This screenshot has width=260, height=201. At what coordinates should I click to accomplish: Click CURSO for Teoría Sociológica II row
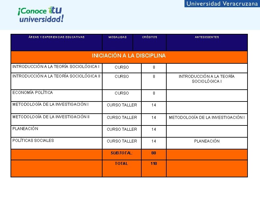[x=122, y=77]
